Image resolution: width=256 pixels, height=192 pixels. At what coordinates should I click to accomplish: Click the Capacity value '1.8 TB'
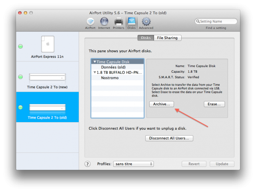pyautogui.click(x=192, y=71)
